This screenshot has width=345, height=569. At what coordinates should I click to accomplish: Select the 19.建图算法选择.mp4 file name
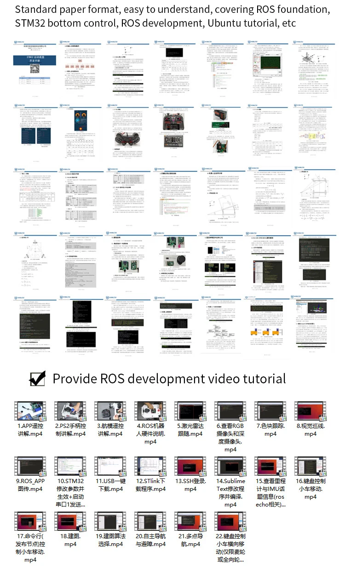[110, 540]
